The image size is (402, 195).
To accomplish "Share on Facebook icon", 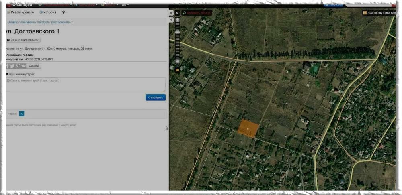I will point(8,66).
